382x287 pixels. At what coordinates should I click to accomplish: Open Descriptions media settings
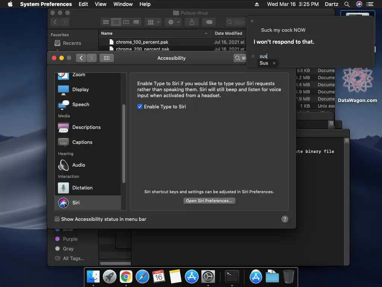click(x=88, y=127)
